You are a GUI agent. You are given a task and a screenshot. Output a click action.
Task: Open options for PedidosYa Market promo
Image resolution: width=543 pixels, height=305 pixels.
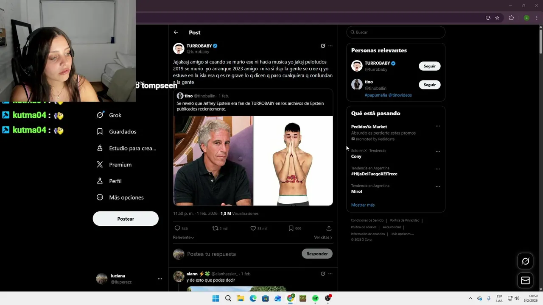coord(438,126)
